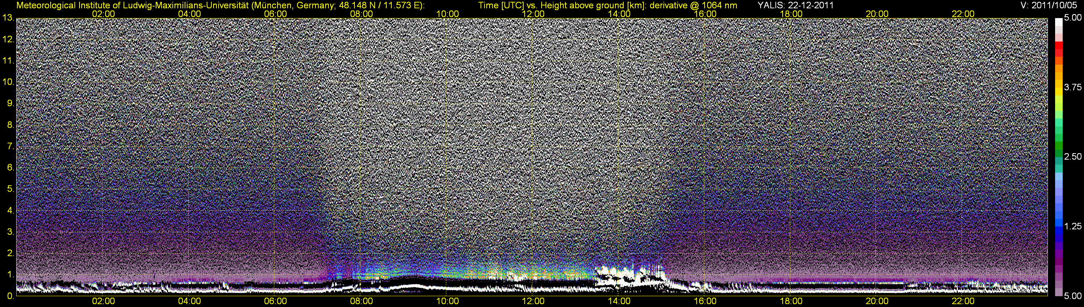Click the 2.50 colorbar scale value
This screenshot has width=1084, height=307.
1073,157
